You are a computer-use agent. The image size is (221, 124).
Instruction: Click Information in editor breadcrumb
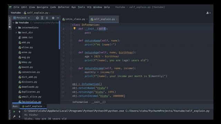80,102
